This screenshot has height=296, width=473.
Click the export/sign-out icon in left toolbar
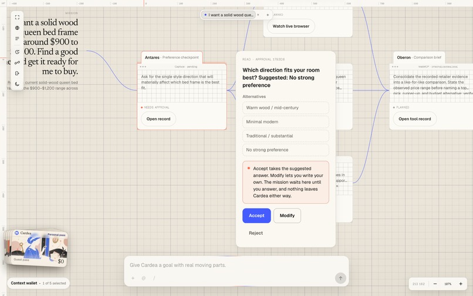pos(17,73)
